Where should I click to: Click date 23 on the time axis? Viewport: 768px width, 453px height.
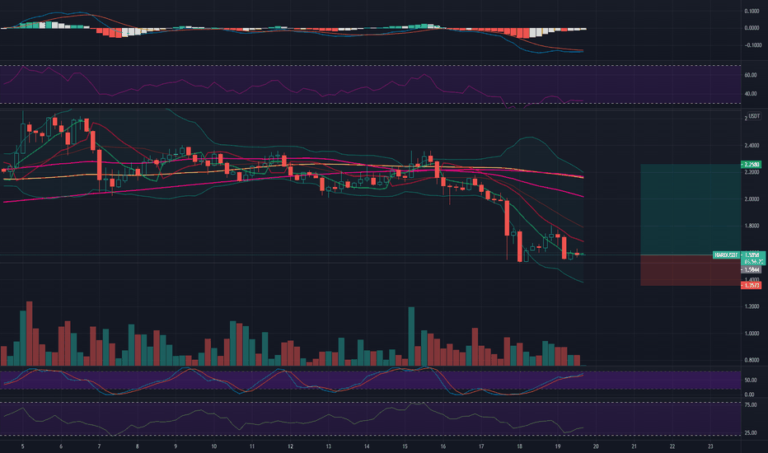click(710, 446)
